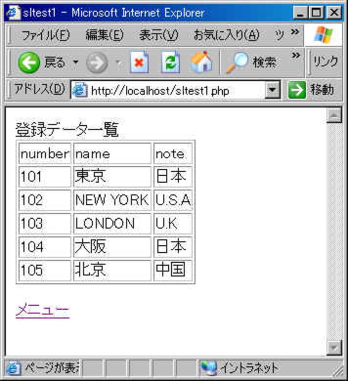Click the note column header

click(173, 154)
